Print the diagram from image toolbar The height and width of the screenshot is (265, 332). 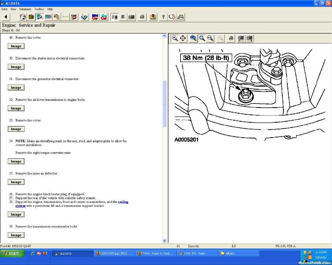(231, 38)
